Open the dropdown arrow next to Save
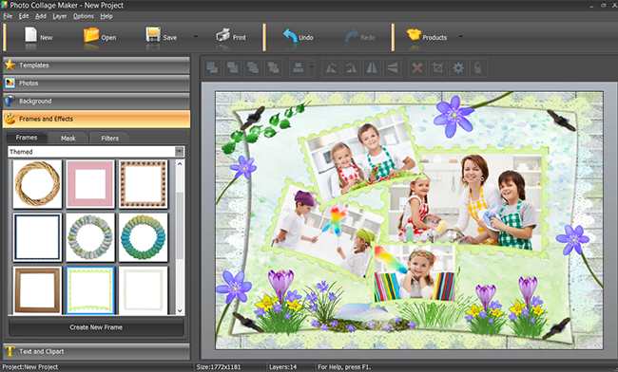This screenshot has height=372, width=618. tap(196, 37)
